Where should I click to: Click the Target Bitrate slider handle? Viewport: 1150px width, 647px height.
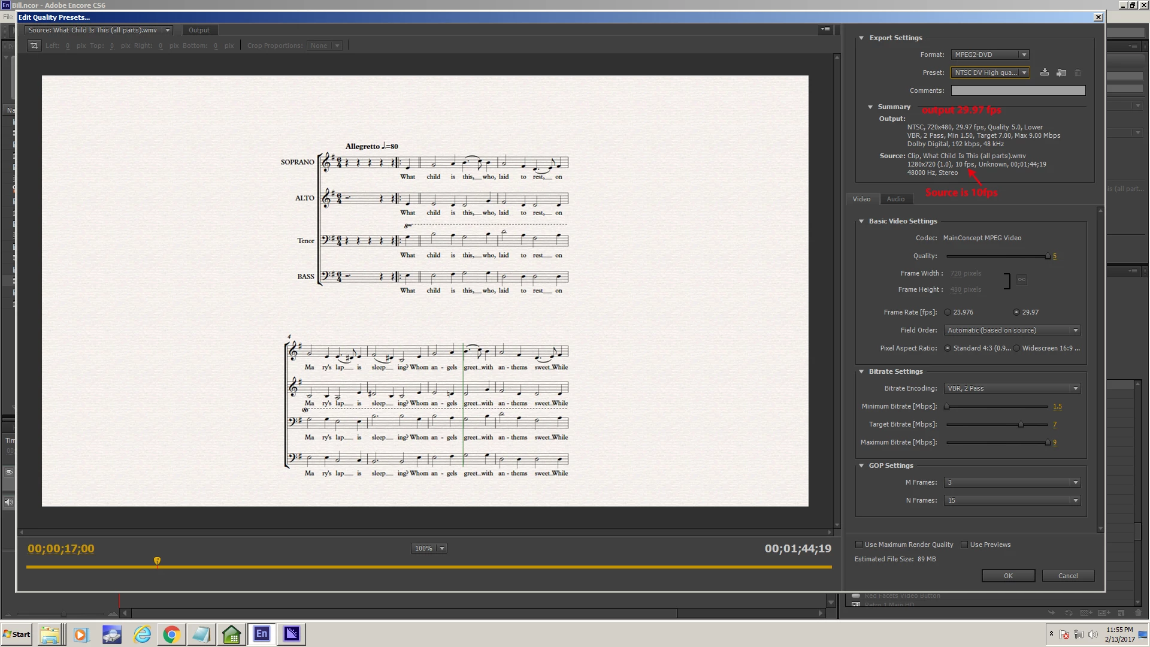1021,424
